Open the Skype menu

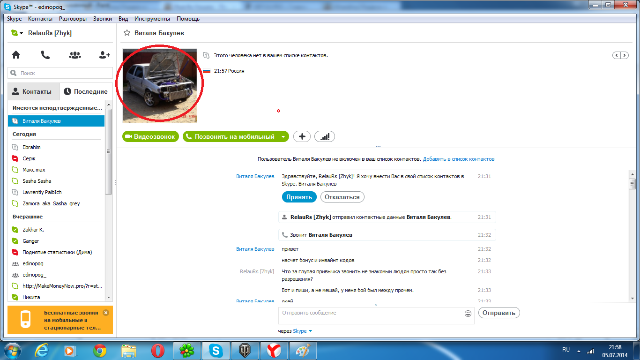[x=15, y=19]
